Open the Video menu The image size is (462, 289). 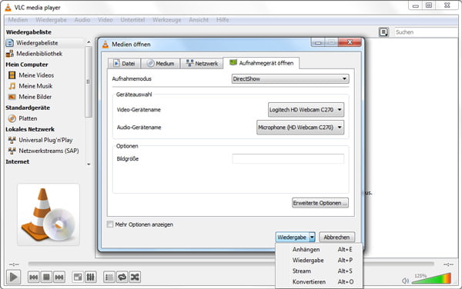(x=105, y=20)
